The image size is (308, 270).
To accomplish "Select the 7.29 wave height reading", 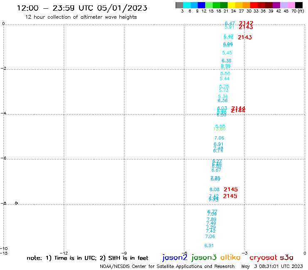I will coord(211,227).
